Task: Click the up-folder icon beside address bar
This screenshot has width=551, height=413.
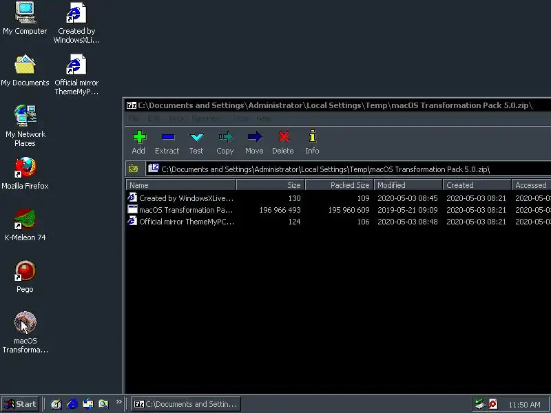Action: [x=134, y=169]
